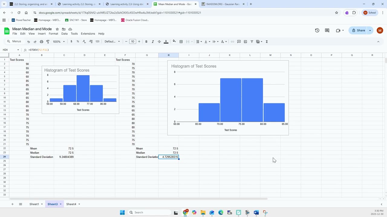Add a new sheet plus button
The image size is (387, 217).
(12, 204)
